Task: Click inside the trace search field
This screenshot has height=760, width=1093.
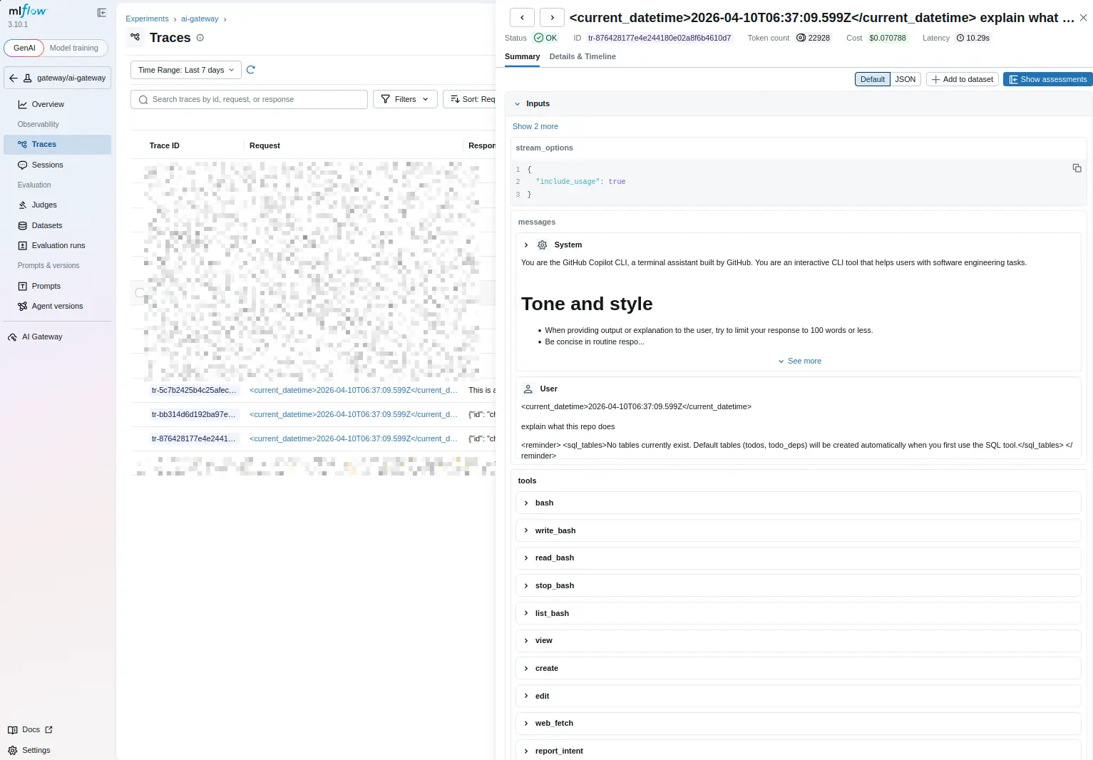Action: 249,99
